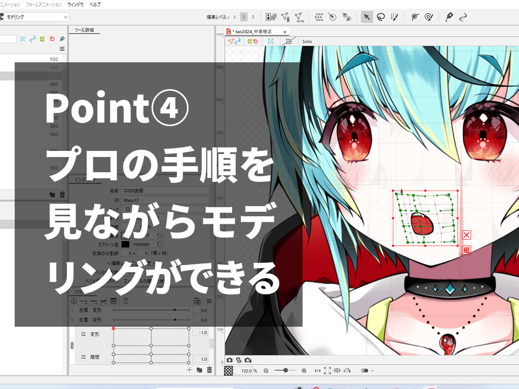Click the red grid button beside mouth deformer
This screenshot has height=389, width=519.
[x=466, y=250]
